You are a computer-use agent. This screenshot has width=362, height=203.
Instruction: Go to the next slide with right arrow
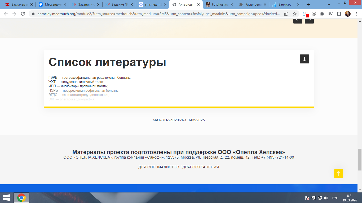coord(309,20)
